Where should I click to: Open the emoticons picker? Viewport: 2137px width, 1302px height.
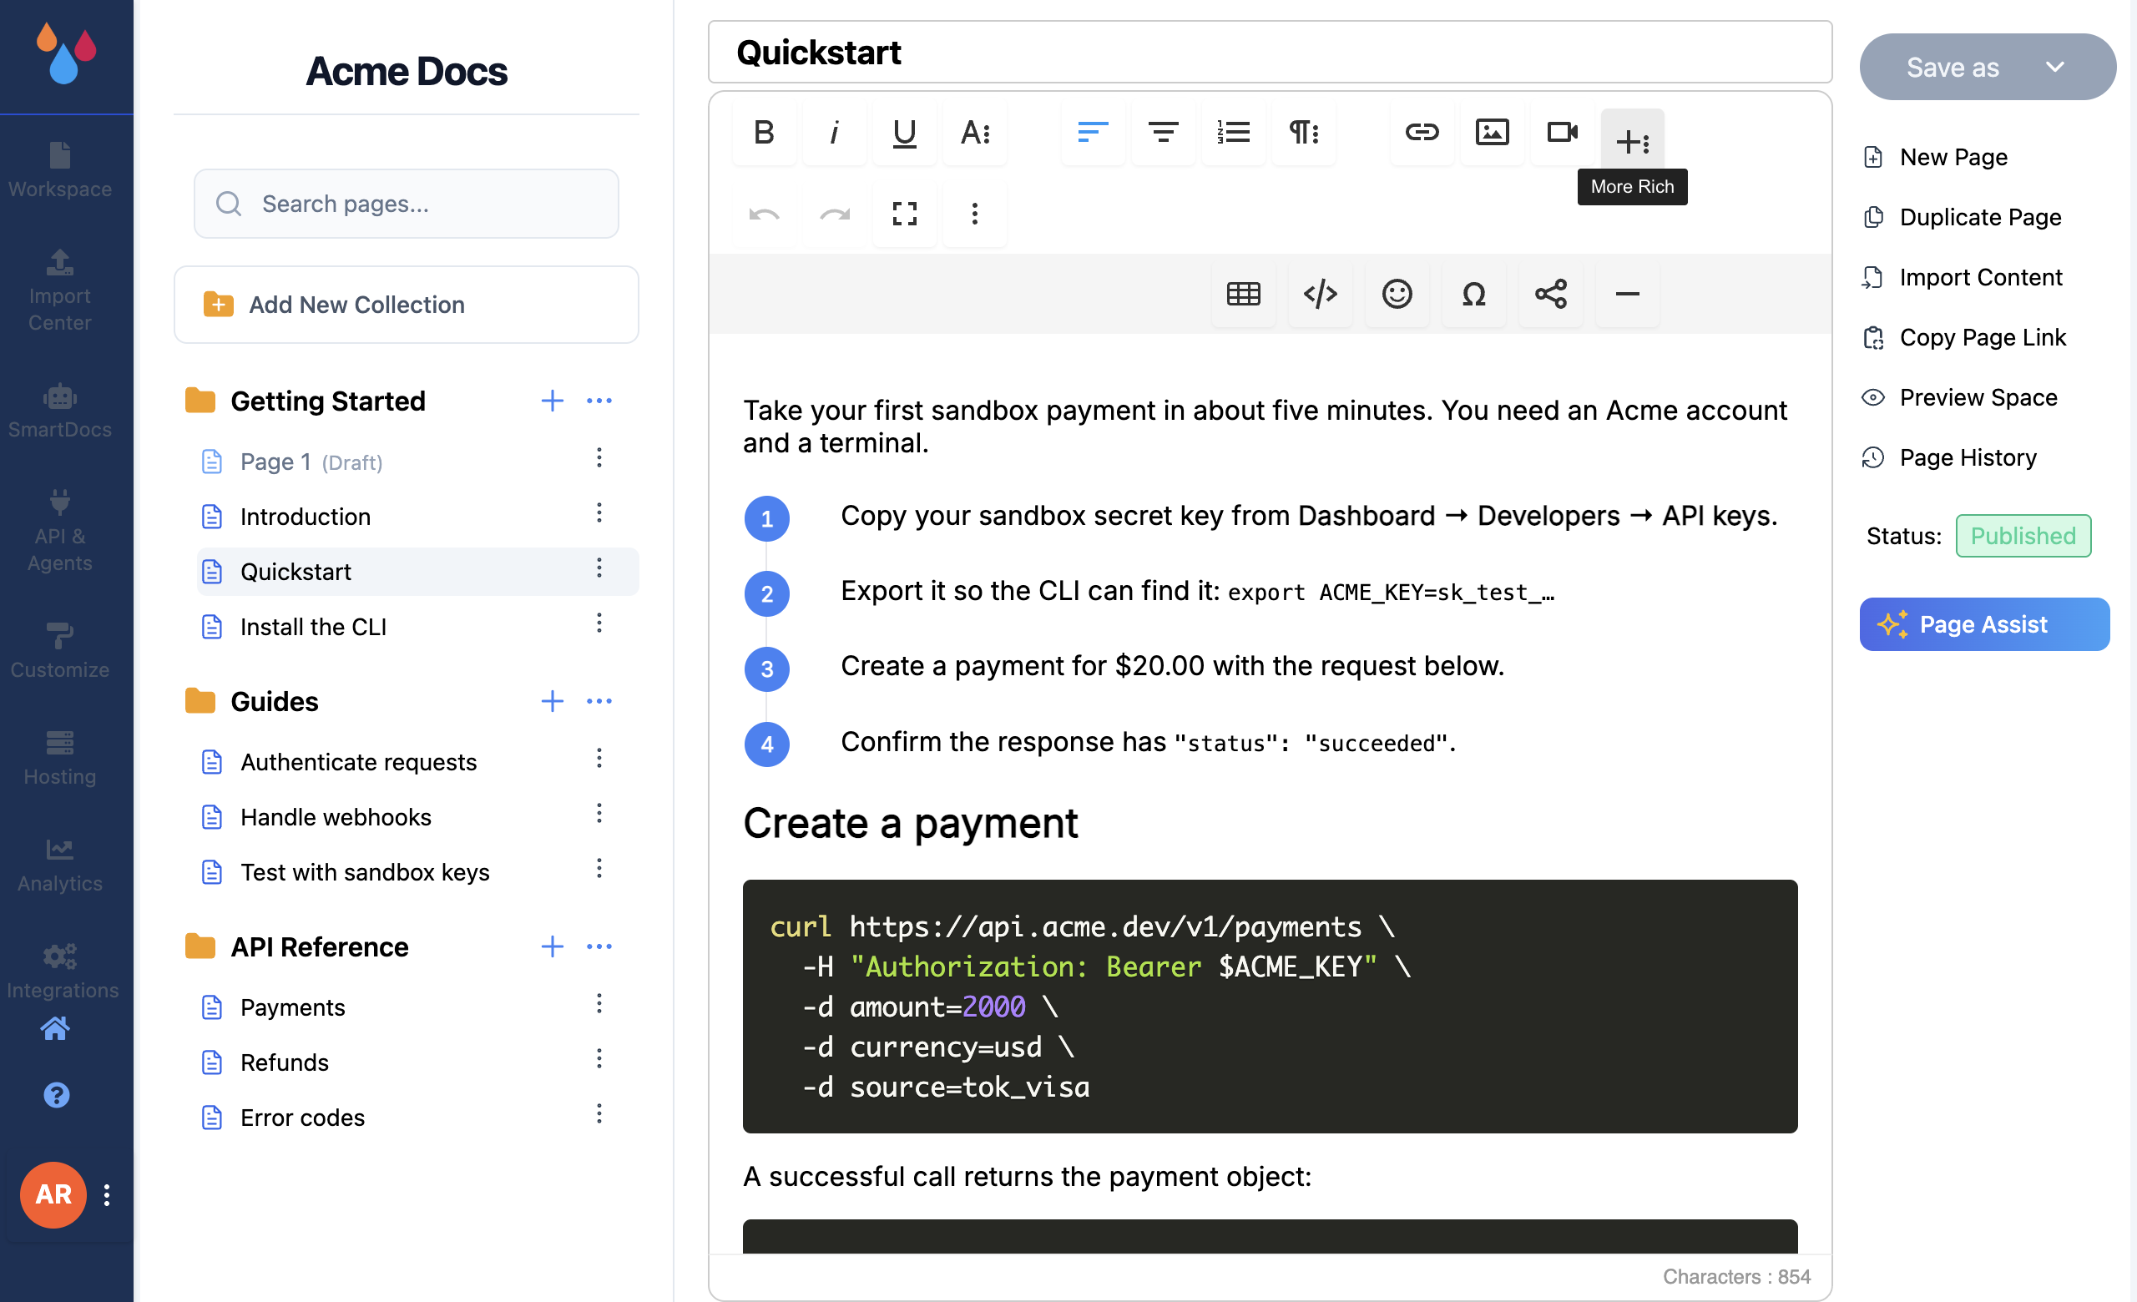coord(1397,294)
